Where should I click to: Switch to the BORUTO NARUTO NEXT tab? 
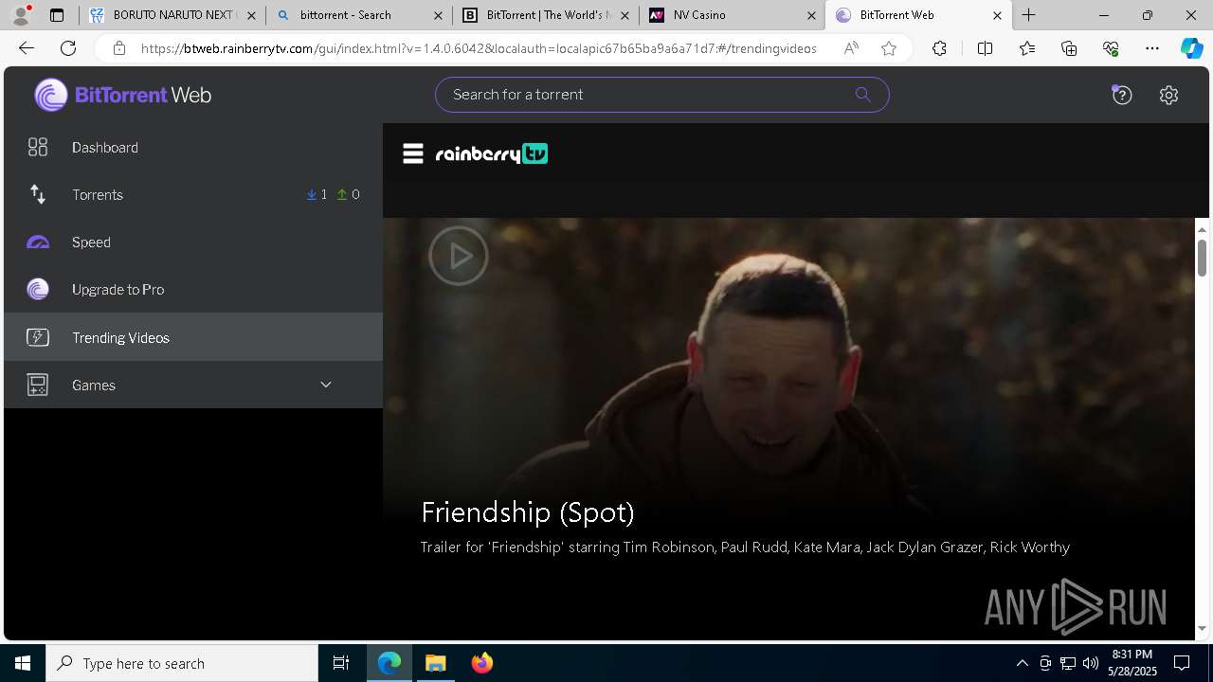point(172,15)
